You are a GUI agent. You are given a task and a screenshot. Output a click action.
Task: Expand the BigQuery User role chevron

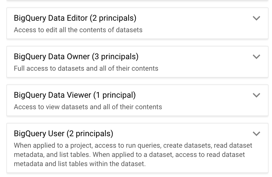click(256, 134)
